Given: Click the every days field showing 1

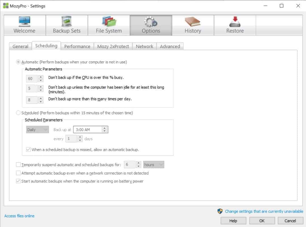Looking at the screenshot, I should pyautogui.click(x=71, y=139).
